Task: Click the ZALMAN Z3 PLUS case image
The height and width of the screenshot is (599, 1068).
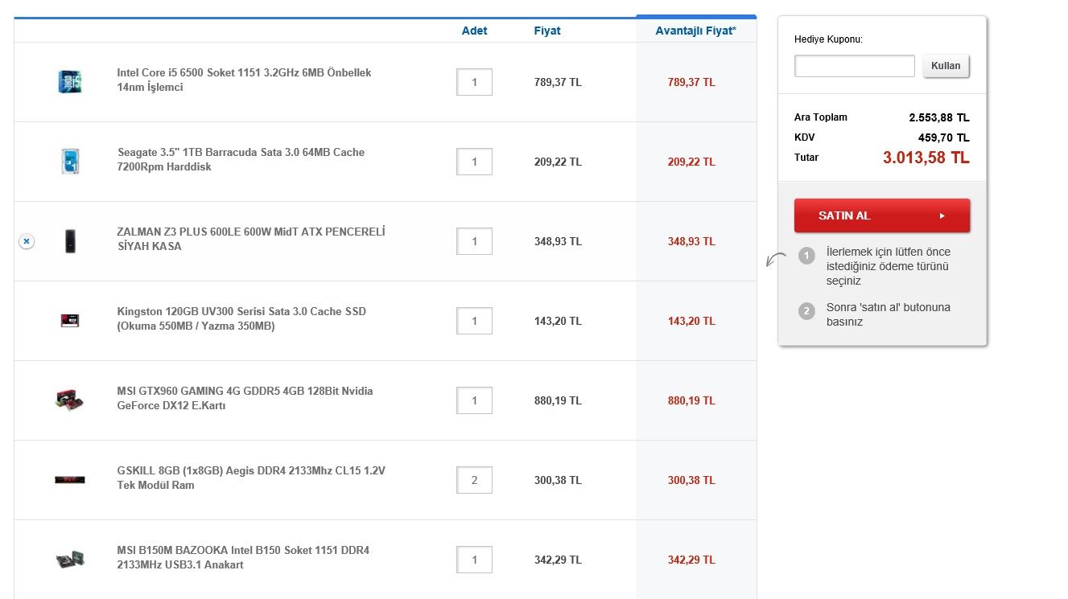Action: click(x=70, y=240)
